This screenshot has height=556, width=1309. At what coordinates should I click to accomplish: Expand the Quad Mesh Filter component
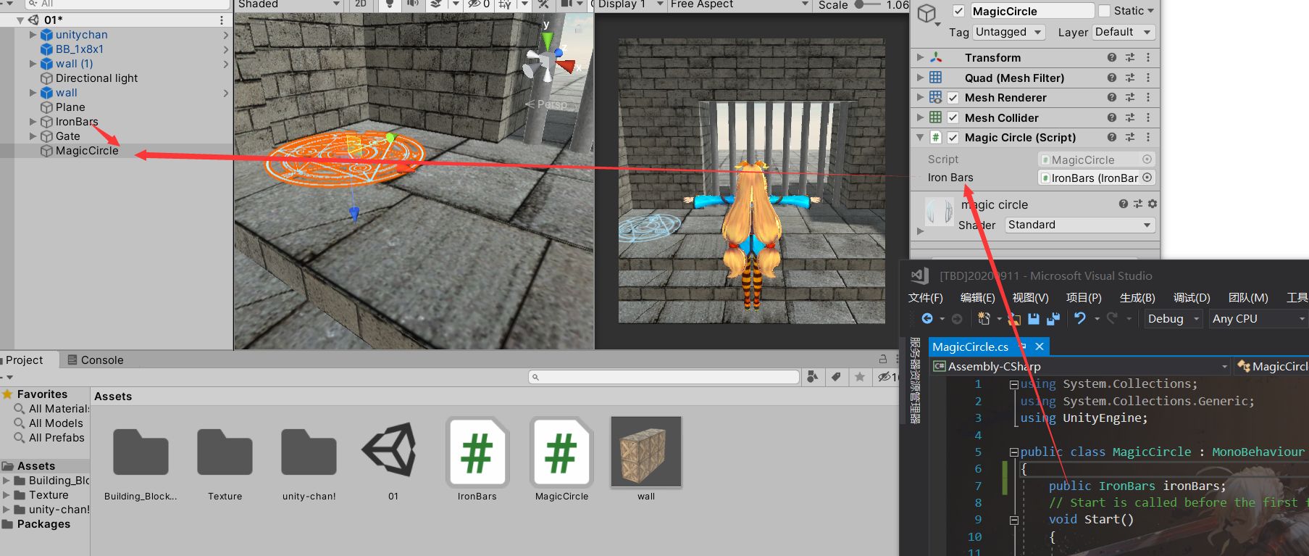(x=920, y=78)
